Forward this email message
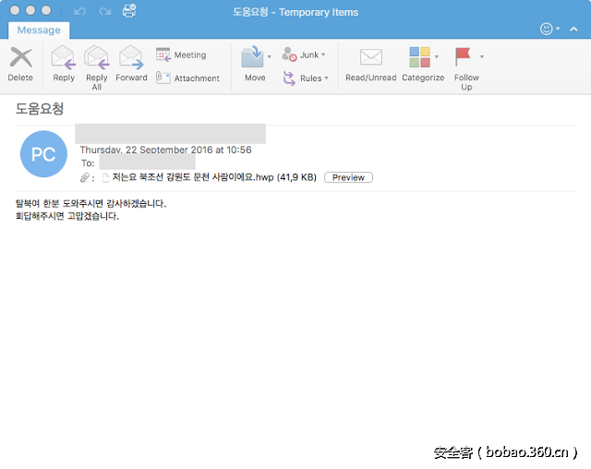 [x=131, y=58]
